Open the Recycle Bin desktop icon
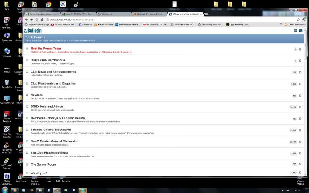 [7, 84]
